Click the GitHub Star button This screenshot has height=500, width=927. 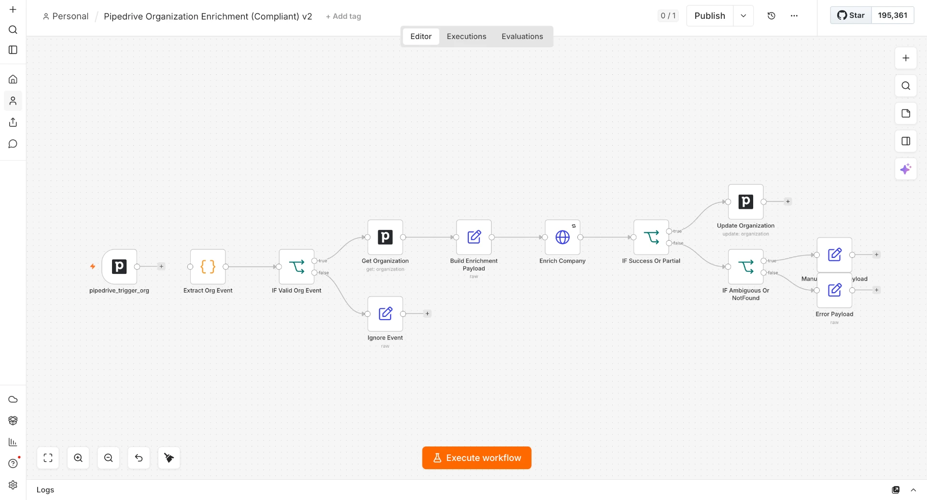[851, 15]
